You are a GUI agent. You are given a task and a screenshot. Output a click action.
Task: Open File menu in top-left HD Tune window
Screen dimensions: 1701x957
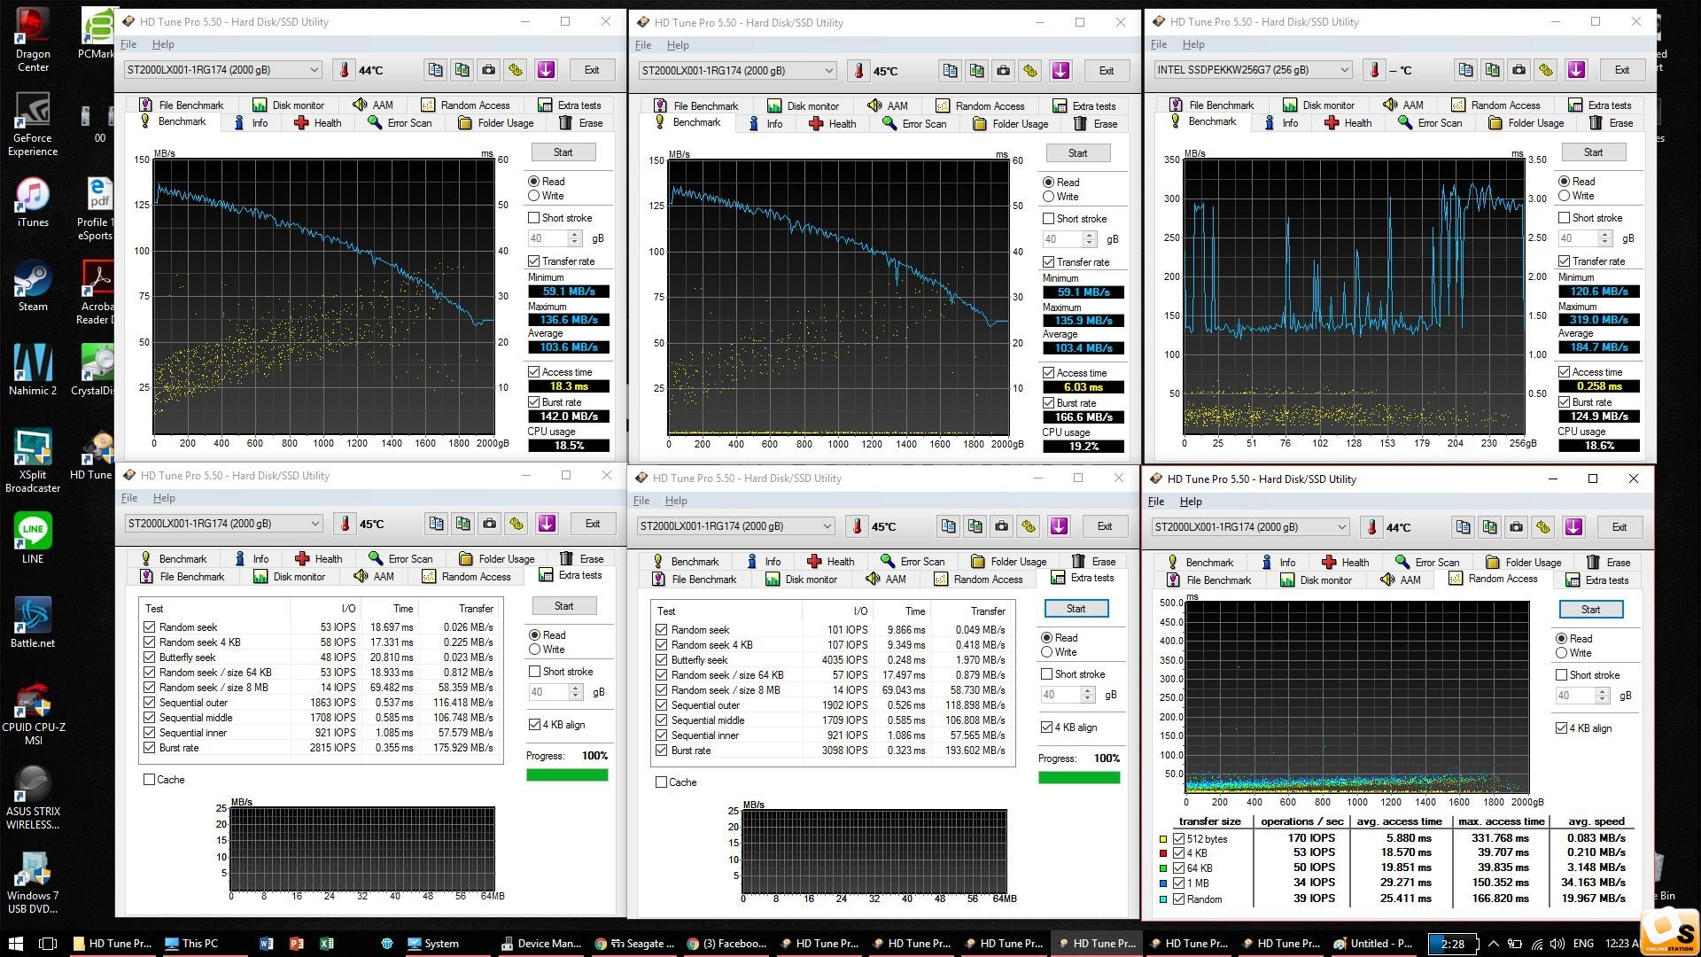tap(128, 44)
